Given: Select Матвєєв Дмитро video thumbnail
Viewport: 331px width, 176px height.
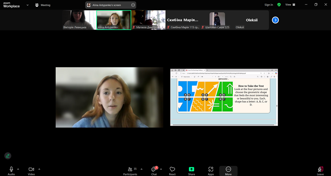Looking at the screenshot, I should click(149, 20).
